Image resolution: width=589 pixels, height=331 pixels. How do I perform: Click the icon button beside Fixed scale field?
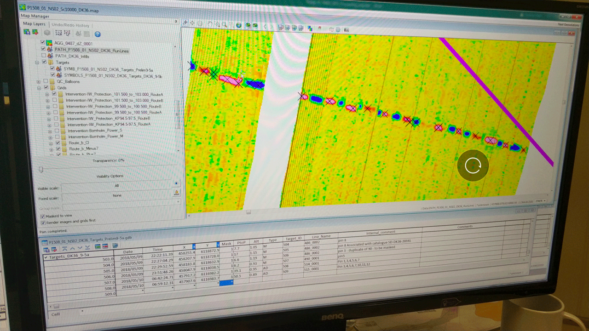(x=177, y=193)
